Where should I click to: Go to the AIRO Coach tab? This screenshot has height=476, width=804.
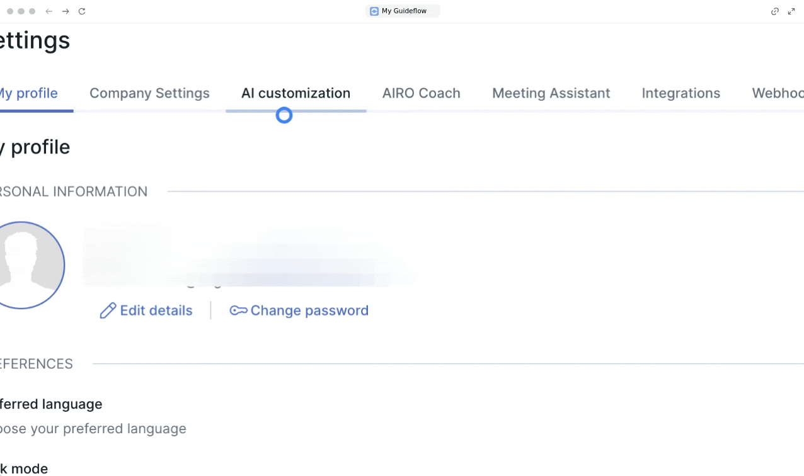click(x=421, y=93)
